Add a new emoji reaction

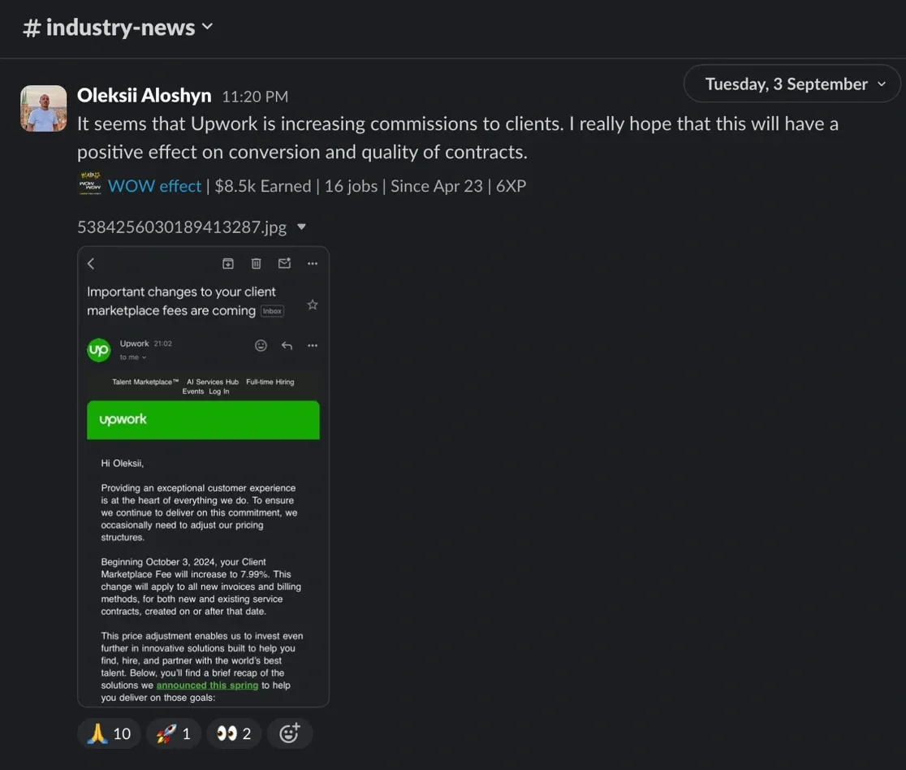tap(290, 733)
